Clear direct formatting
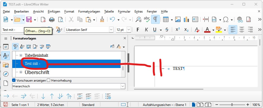 [x=197, y=30]
